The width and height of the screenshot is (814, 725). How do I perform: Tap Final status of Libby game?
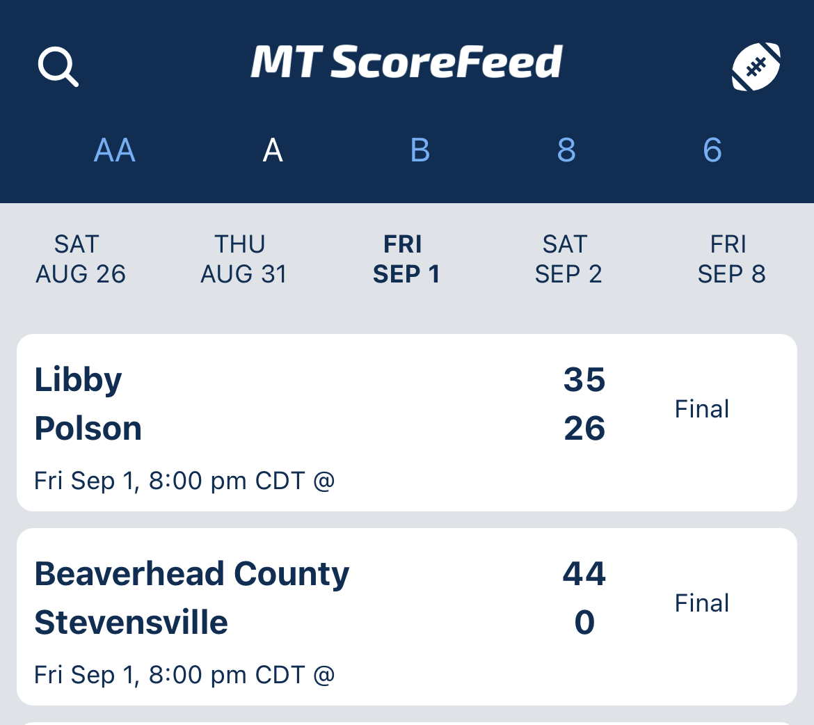(702, 409)
